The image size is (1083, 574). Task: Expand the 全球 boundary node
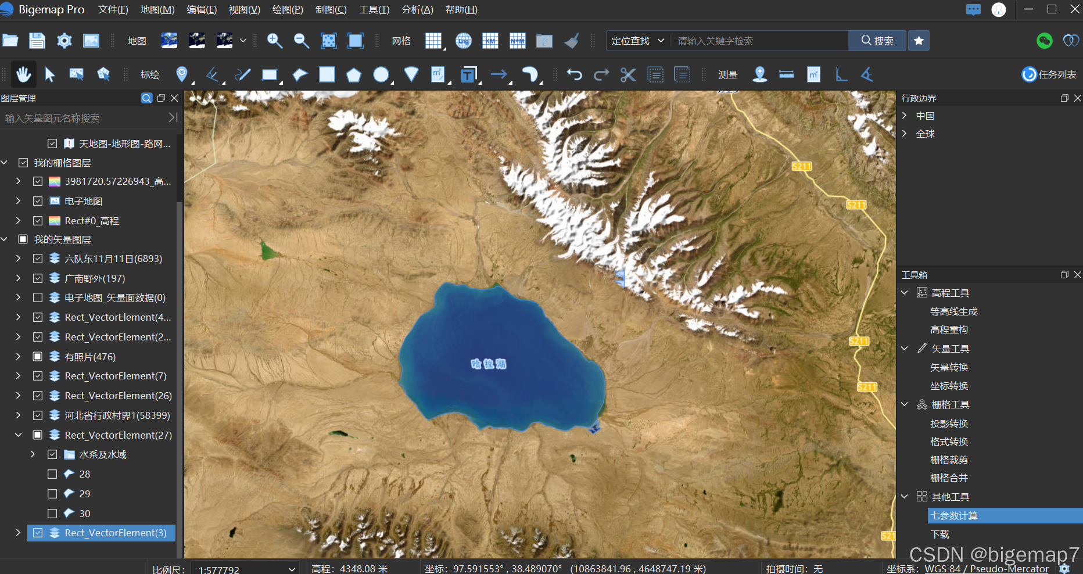pos(905,134)
